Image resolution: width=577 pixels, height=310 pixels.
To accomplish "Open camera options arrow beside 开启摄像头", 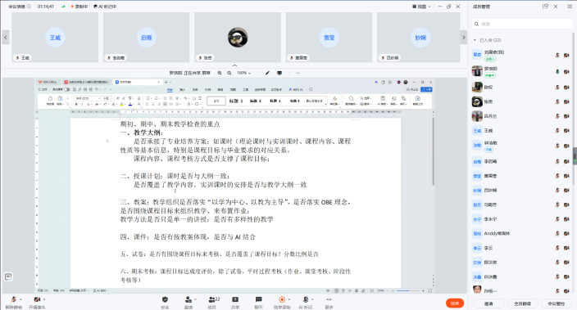I will coord(43,299).
